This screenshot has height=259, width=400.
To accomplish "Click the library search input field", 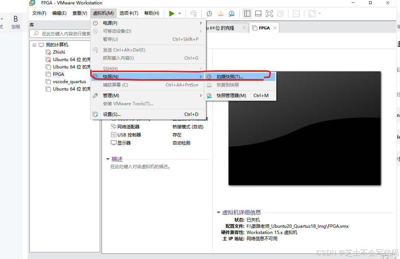I will click(x=66, y=33).
